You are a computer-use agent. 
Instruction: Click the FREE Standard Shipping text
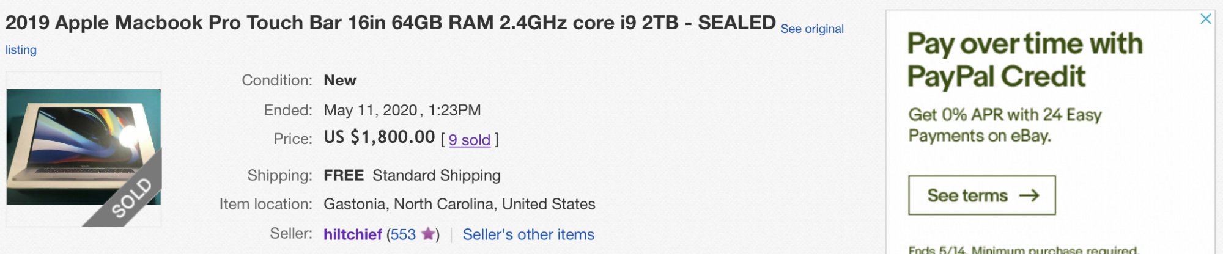click(x=412, y=176)
